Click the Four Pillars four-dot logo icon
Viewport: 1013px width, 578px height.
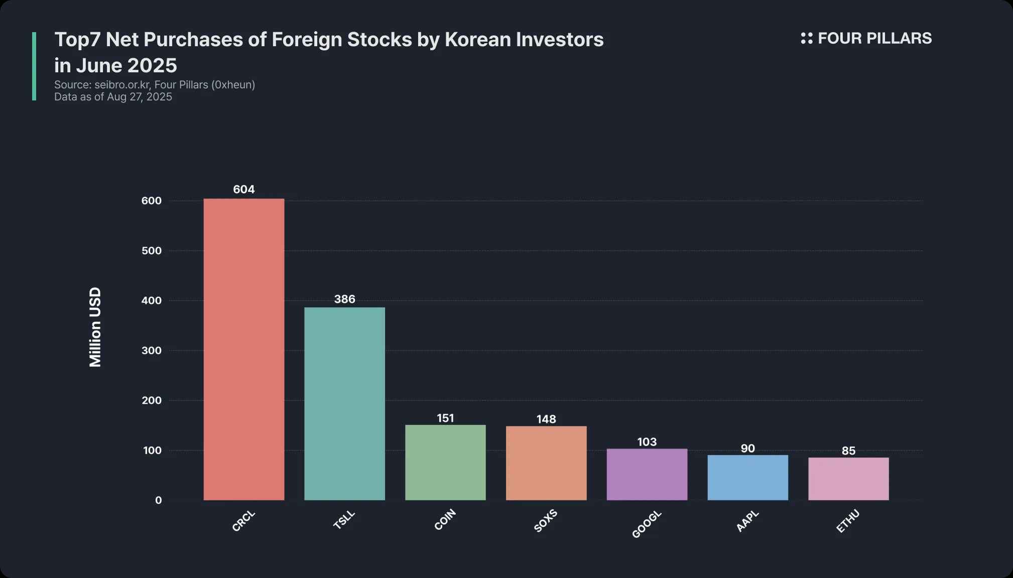coord(806,38)
